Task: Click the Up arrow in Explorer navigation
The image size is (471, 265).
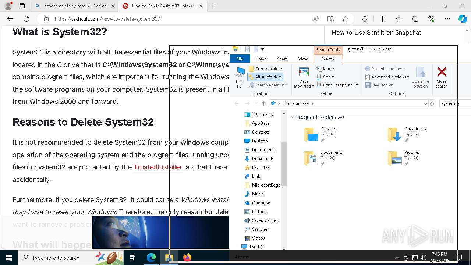Action: pyautogui.click(x=263, y=103)
